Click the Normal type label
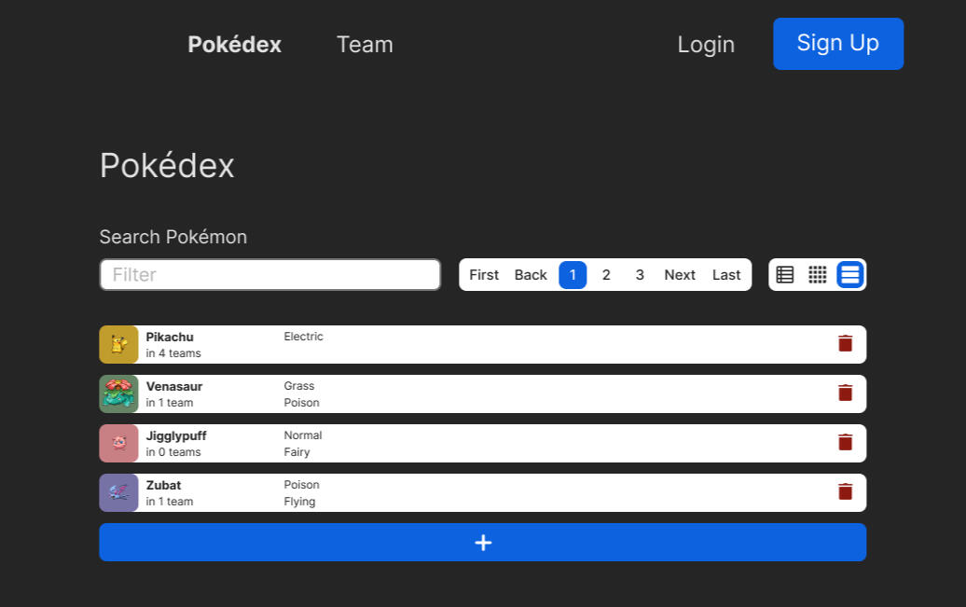This screenshot has width=966, height=607. coord(303,435)
